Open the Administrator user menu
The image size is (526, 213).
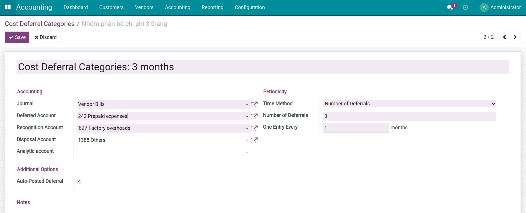tap(500, 7)
